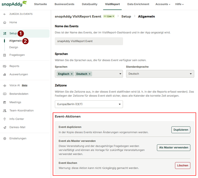Image resolution: width=198 pixels, height=178 pixels.
Task: Open the Standardsprache dropdown
Action: (160, 74)
